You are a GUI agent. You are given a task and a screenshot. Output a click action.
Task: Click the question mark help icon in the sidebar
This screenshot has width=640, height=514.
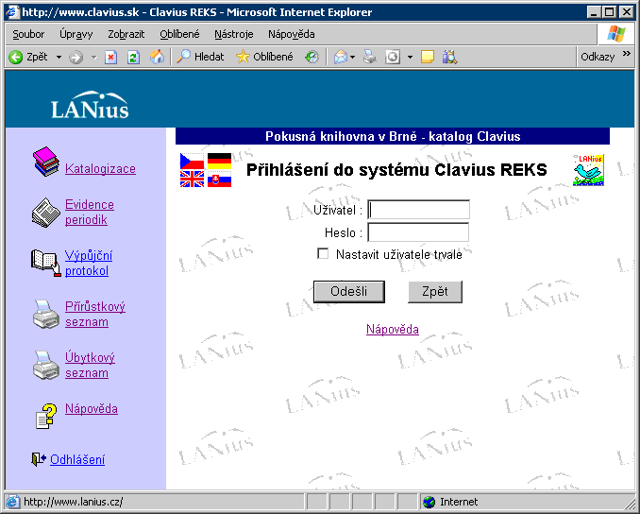[46, 416]
